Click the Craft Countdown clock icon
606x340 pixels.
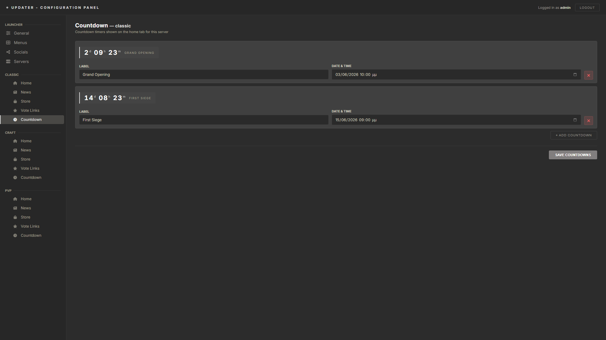coord(15,178)
